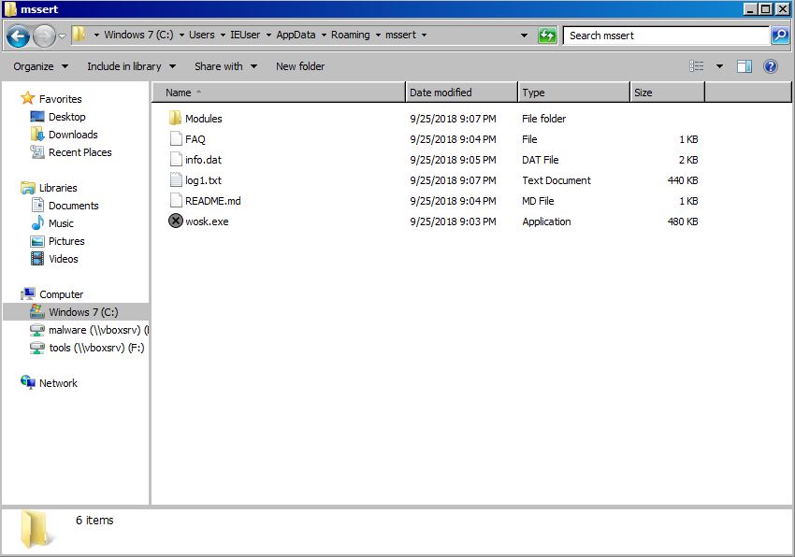Click the search magnifier icon
Screen dimensions: 795x557
coord(779,36)
